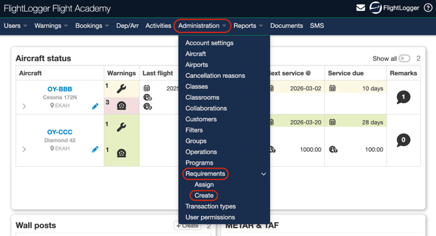Open the OY-CCC aircraft link

point(60,132)
